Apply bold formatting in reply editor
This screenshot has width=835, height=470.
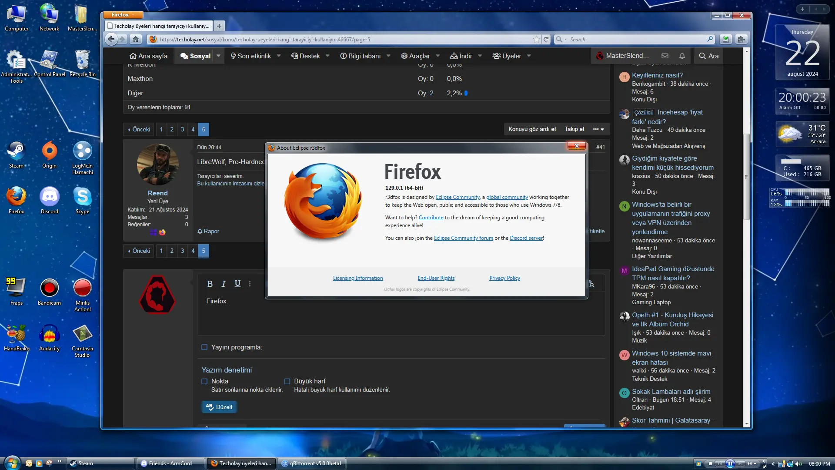[x=210, y=284]
